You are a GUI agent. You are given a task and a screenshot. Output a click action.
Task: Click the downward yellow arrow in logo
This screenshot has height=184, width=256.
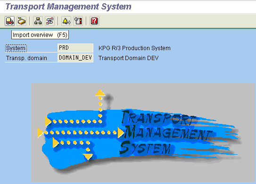pos(88,157)
